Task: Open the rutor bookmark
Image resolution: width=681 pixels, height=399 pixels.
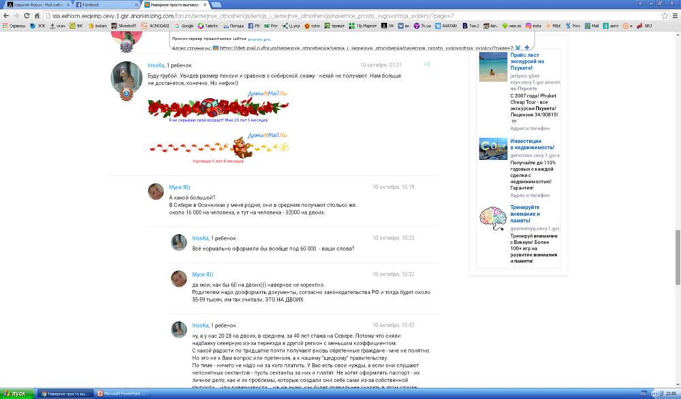Action: pyautogui.click(x=313, y=26)
